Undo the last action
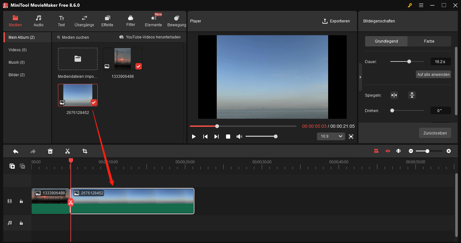 [16, 151]
